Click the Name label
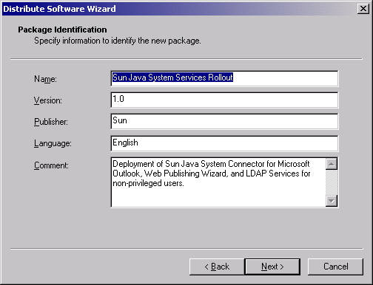This screenshot has height=285, width=373. [x=45, y=79]
